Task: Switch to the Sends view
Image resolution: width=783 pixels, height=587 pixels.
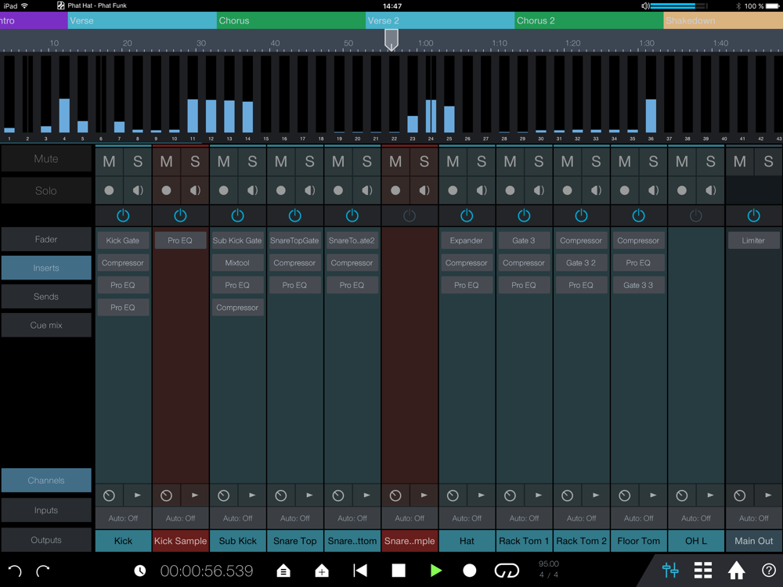Action: 46,297
